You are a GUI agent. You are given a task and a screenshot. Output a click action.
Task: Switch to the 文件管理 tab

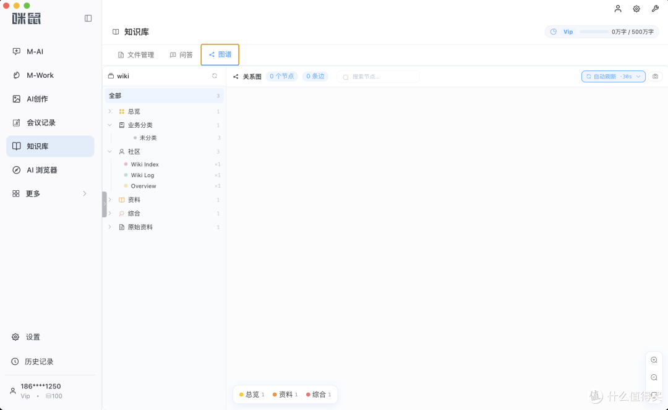point(136,55)
